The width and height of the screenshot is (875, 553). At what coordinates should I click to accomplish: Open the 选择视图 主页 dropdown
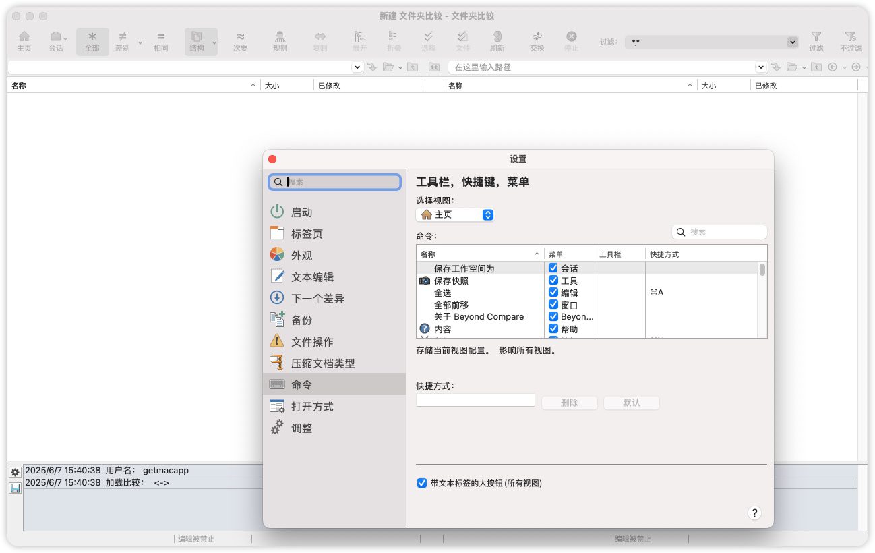[x=455, y=214]
